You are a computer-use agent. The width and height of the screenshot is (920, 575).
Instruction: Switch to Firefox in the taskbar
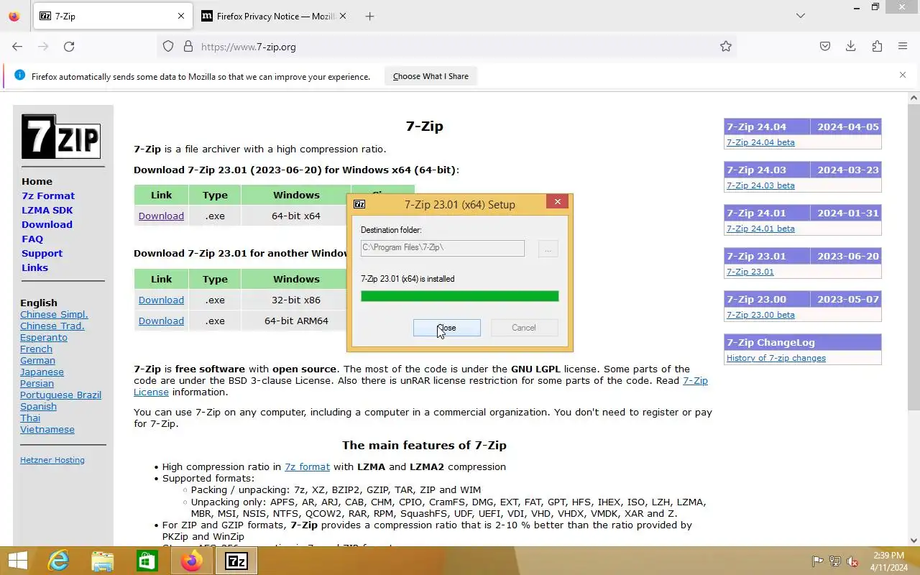click(x=191, y=561)
